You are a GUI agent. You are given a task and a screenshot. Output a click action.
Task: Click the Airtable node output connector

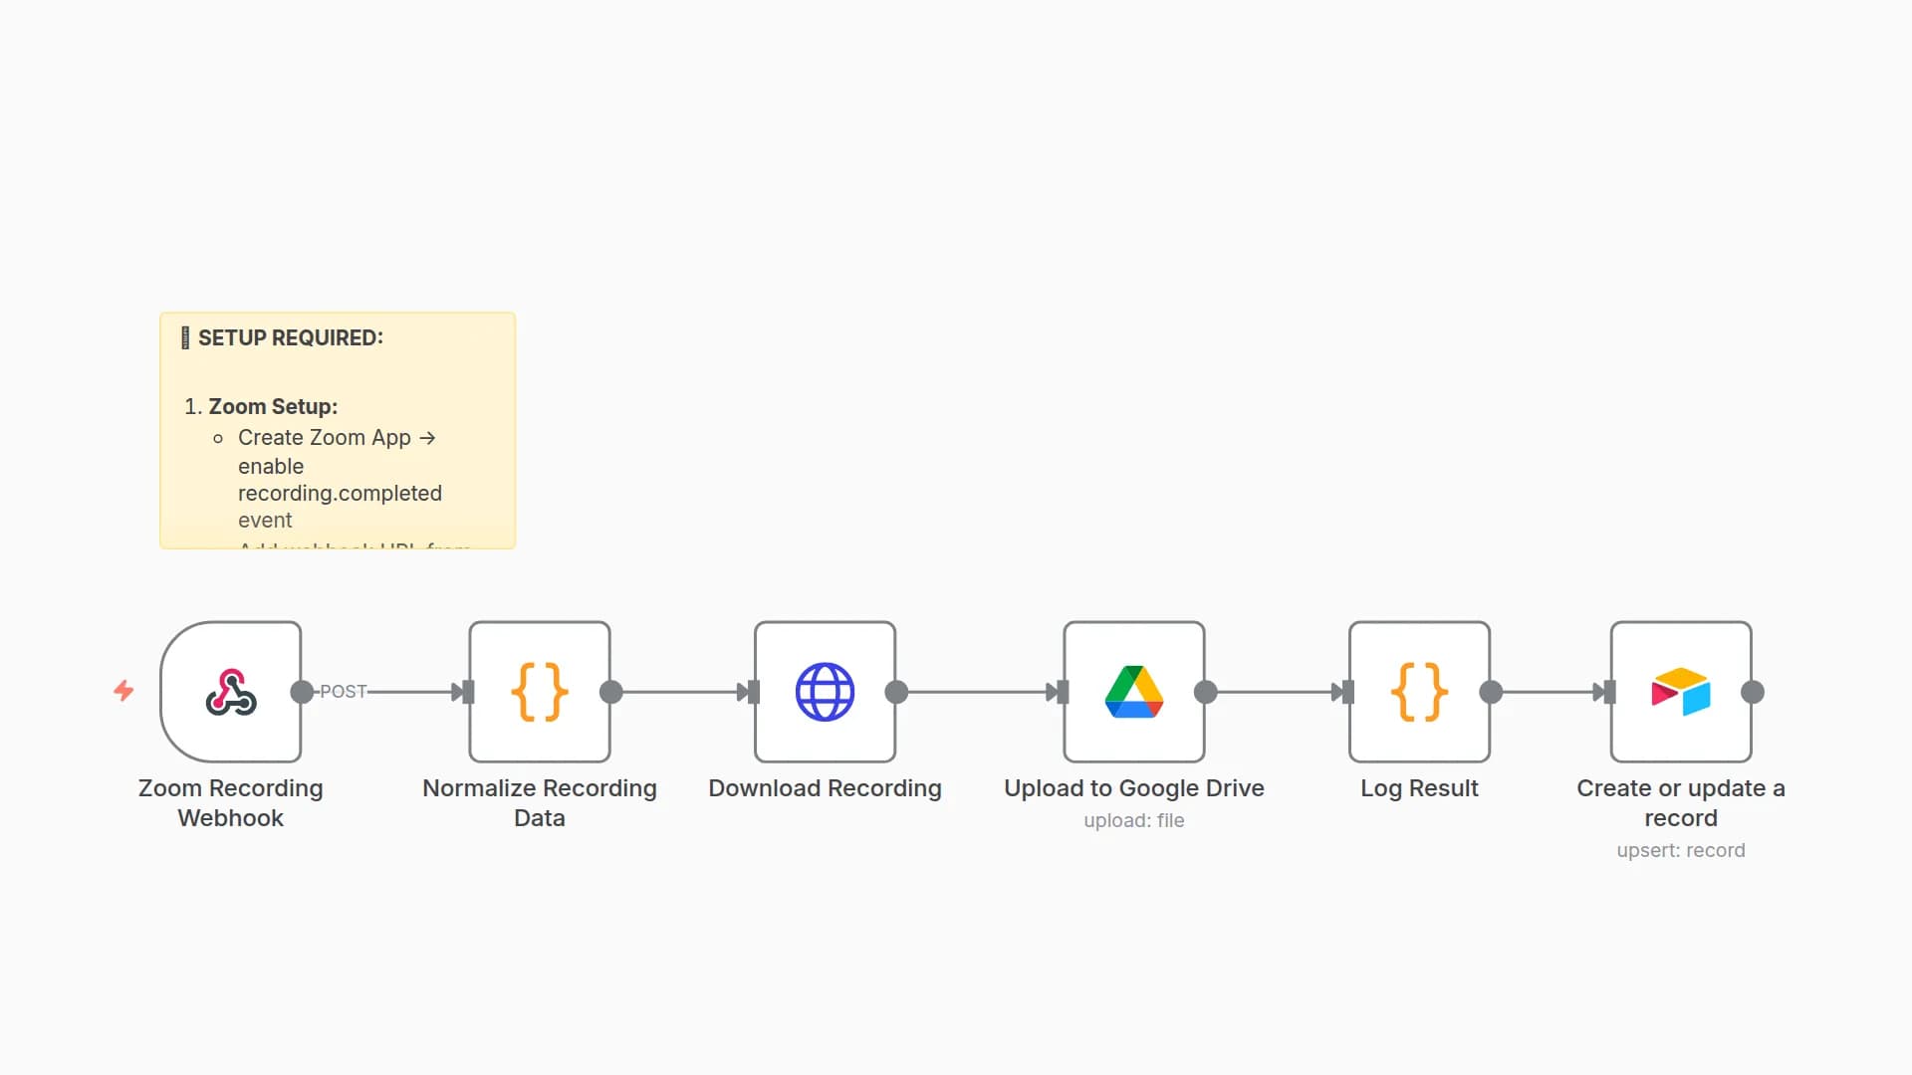(1753, 692)
